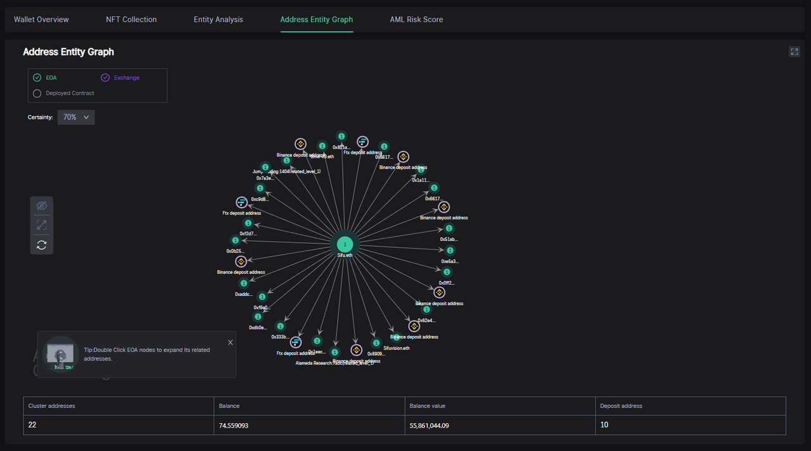Open fullscreen view of the graph panel
The height and width of the screenshot is (451, 811).
pyautogui.click(x=794, y=52)
